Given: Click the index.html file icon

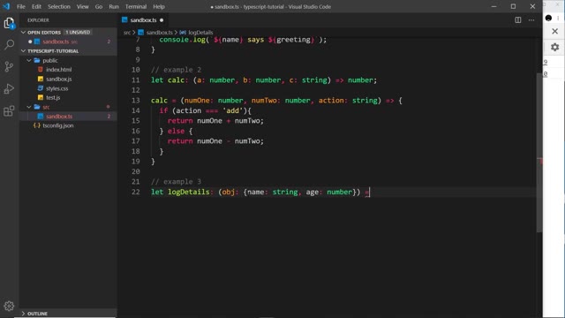Looking at the screenshot, I should point(41,70).
